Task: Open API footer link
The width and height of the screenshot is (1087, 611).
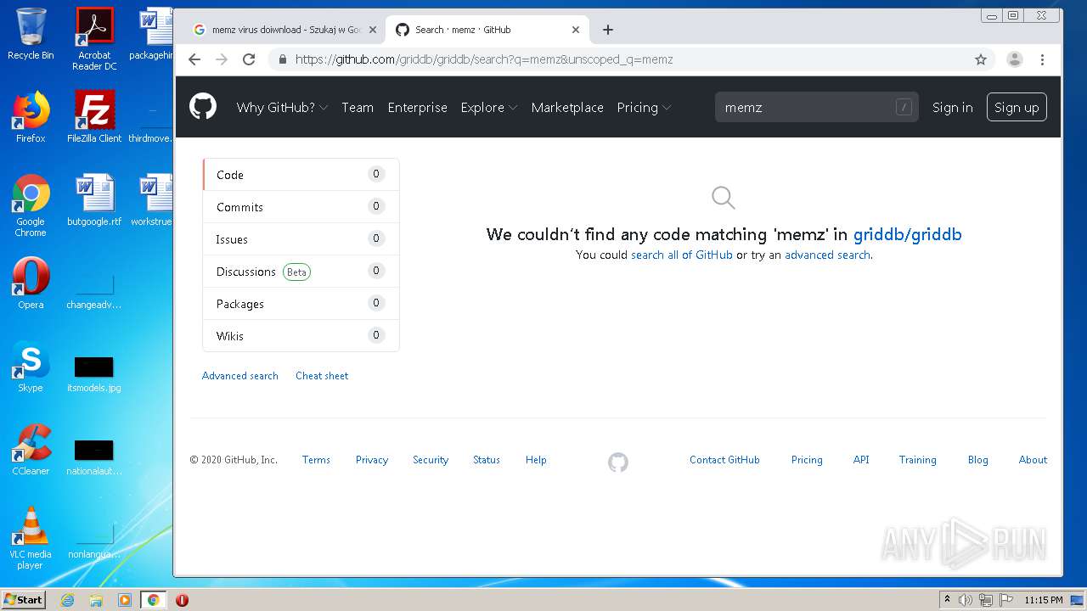Action: pyautogui.click(x=861, y=460)
